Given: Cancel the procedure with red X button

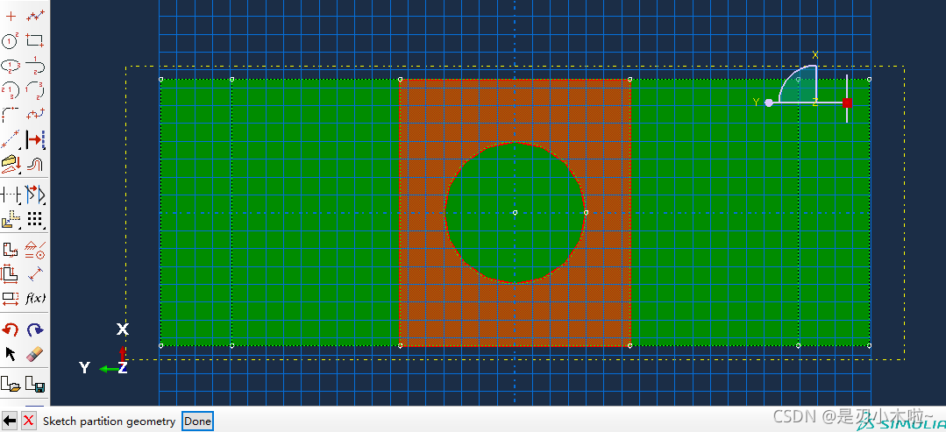Looking at the screenshot, I should pyautogui.click(x=29, y=421).
